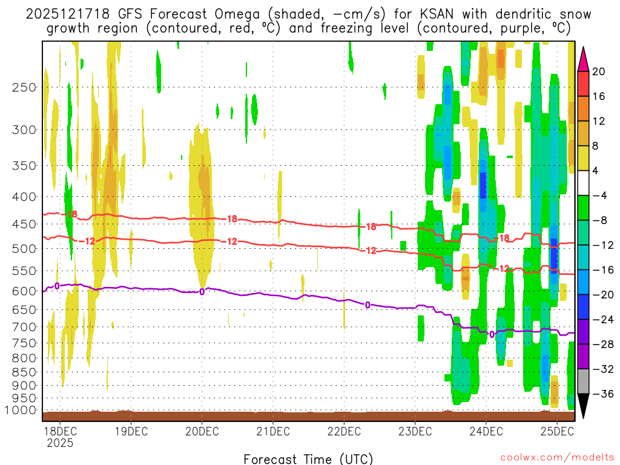The width and height of the screenshot is (620, 465).
Task: Click the positive "4" colorbar tick label
Action: 595,171
